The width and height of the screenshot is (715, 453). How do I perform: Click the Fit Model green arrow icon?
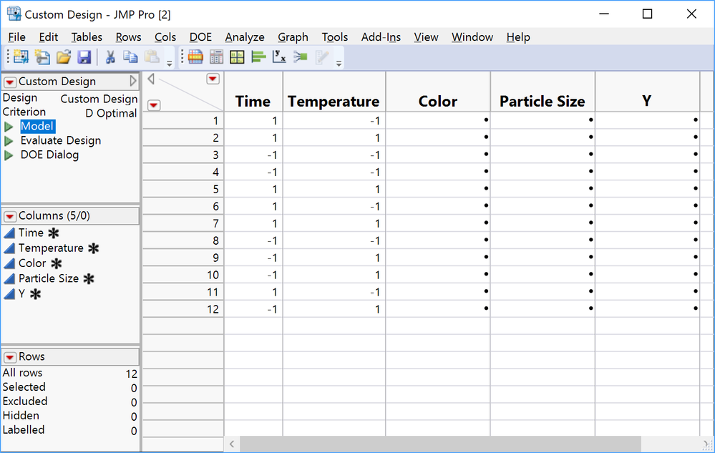[301, 57]
